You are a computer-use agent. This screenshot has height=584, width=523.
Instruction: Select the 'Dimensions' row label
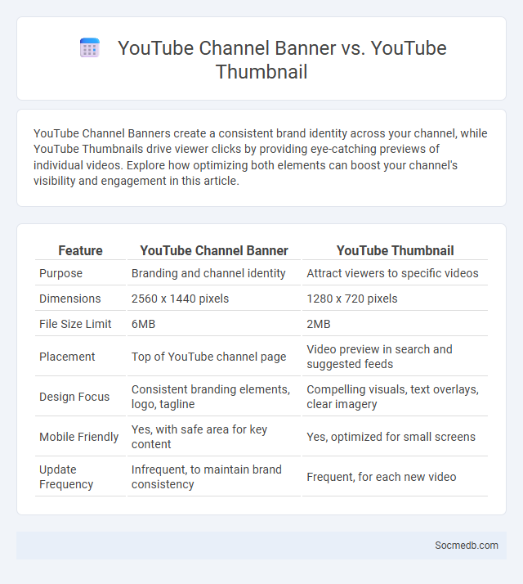coord(70,299)
